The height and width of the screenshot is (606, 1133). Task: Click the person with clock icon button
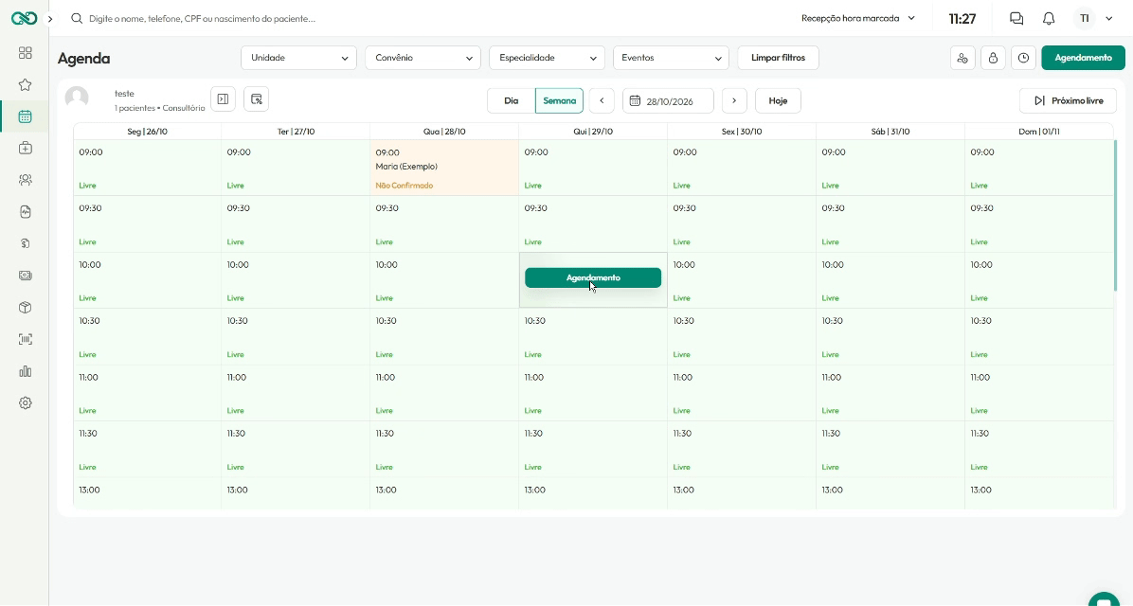click(x=962, y=58)
